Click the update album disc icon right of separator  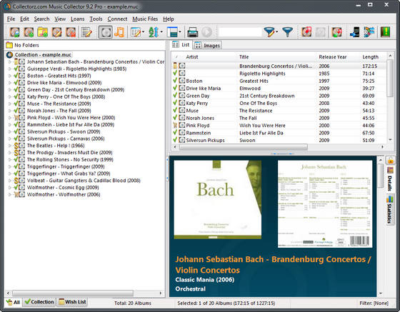click(x=336, y=32)
